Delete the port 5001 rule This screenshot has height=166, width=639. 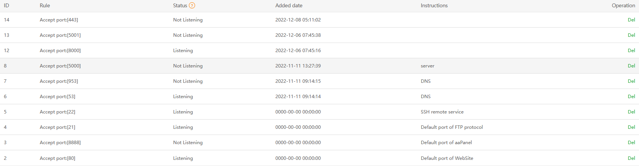pyautogui.click(x=631, y=35)
